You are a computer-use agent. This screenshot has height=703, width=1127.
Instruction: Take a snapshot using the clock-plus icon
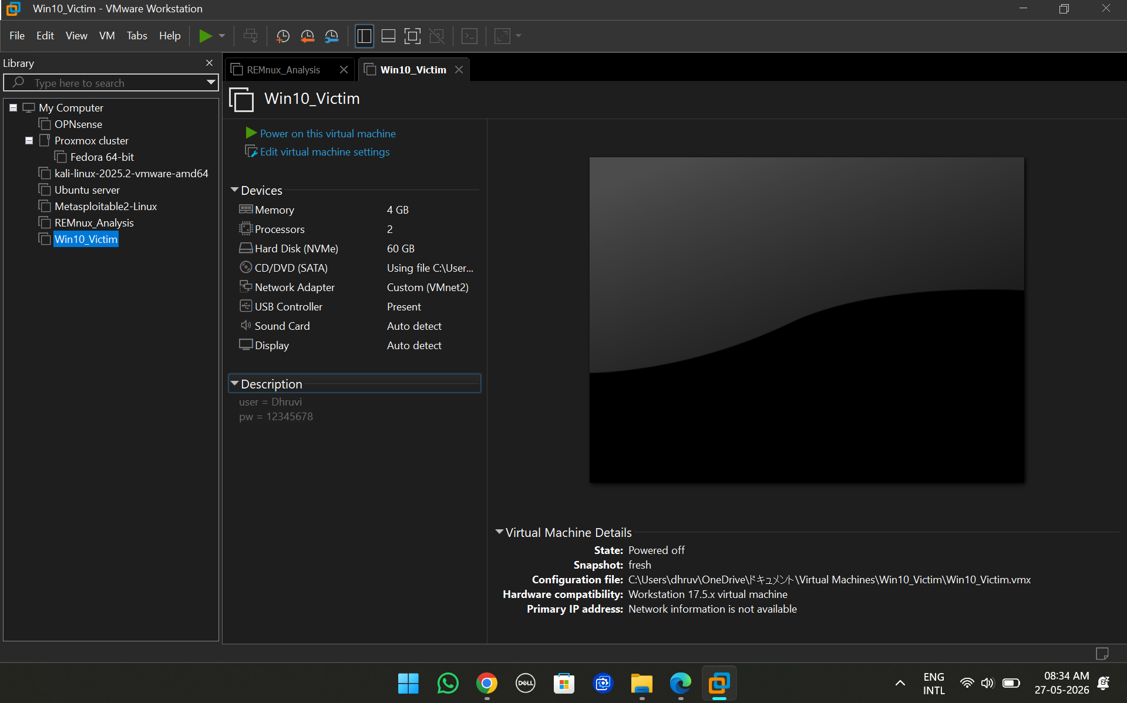point(282,36)
